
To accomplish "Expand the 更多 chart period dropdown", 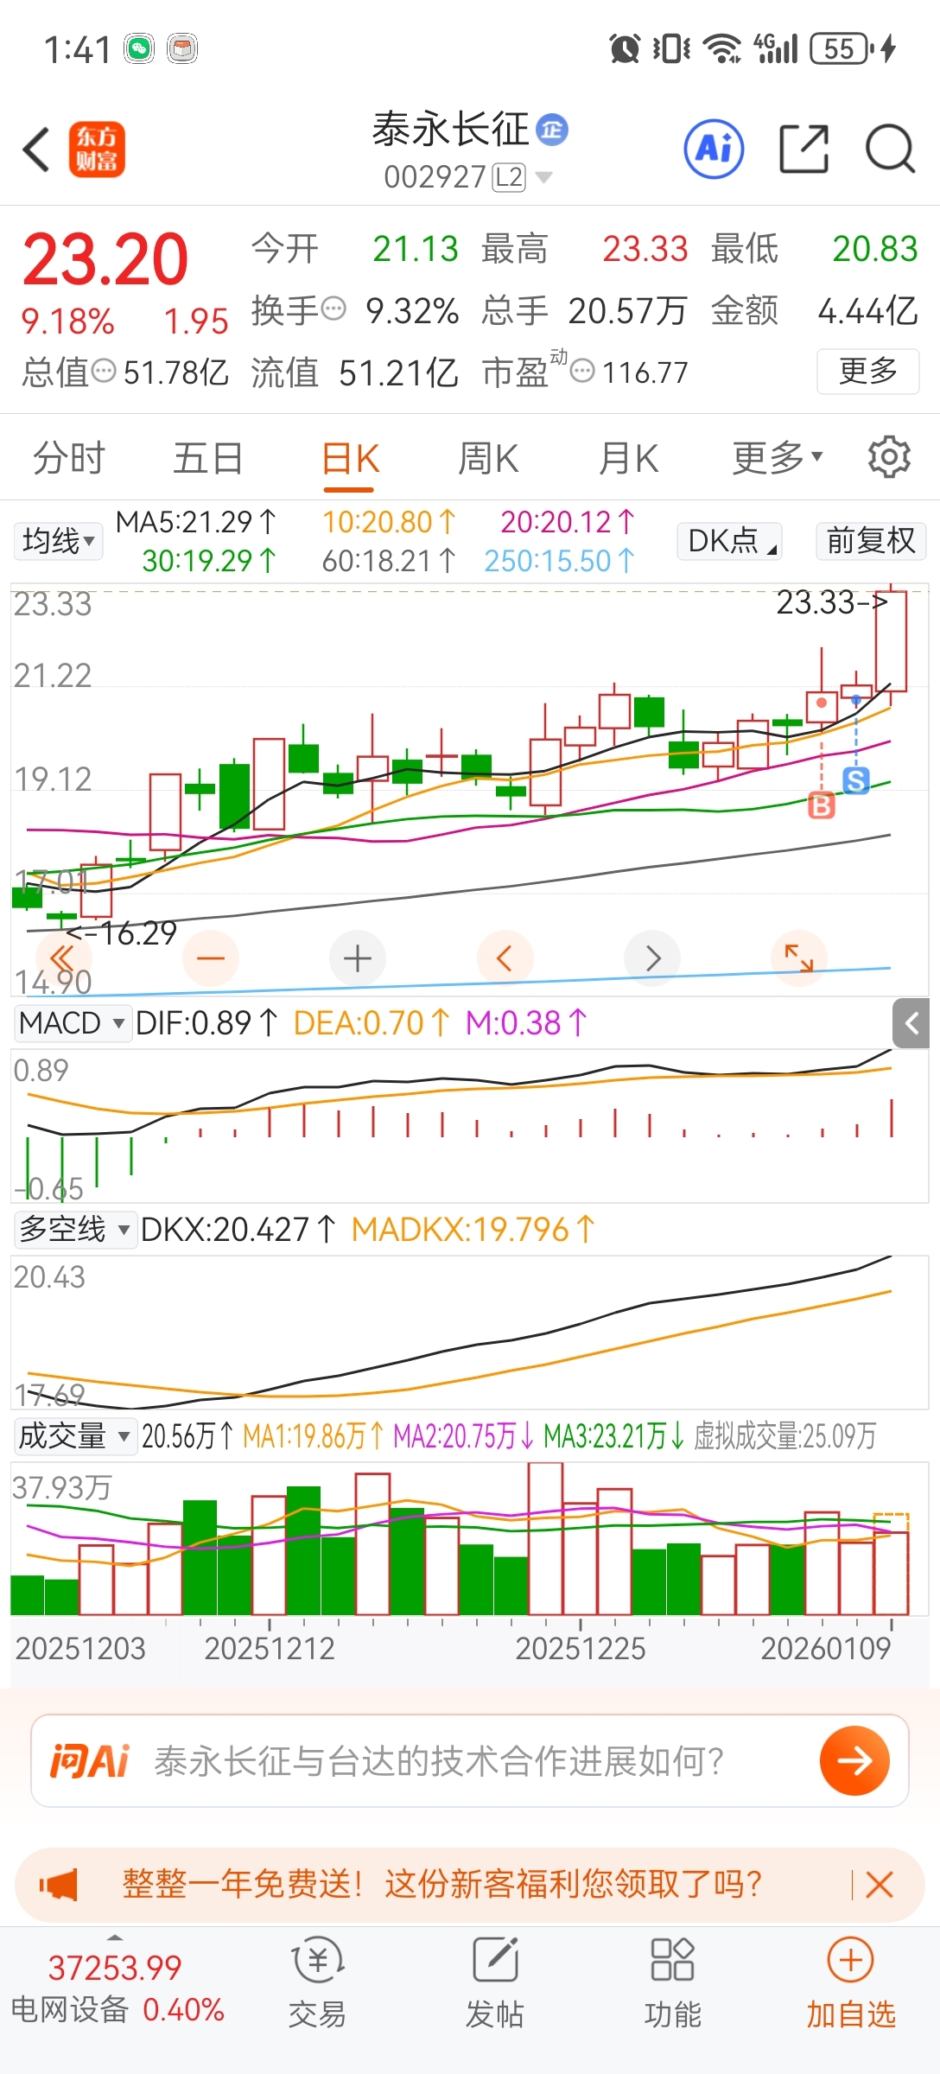I will coord(778,457).
